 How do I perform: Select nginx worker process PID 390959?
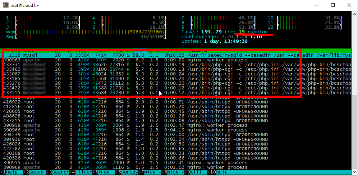tap(176, 125)
